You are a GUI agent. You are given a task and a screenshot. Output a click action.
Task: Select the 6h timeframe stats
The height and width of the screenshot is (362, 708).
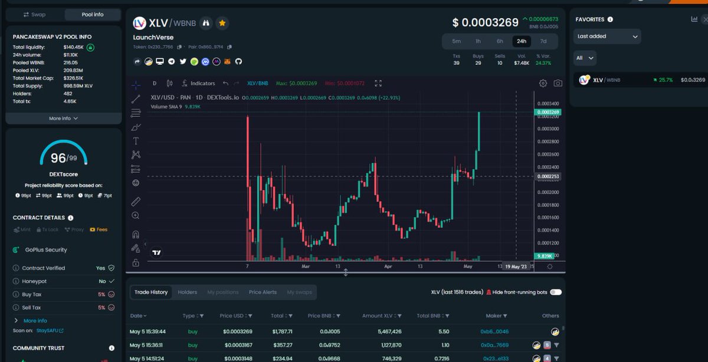500,41
